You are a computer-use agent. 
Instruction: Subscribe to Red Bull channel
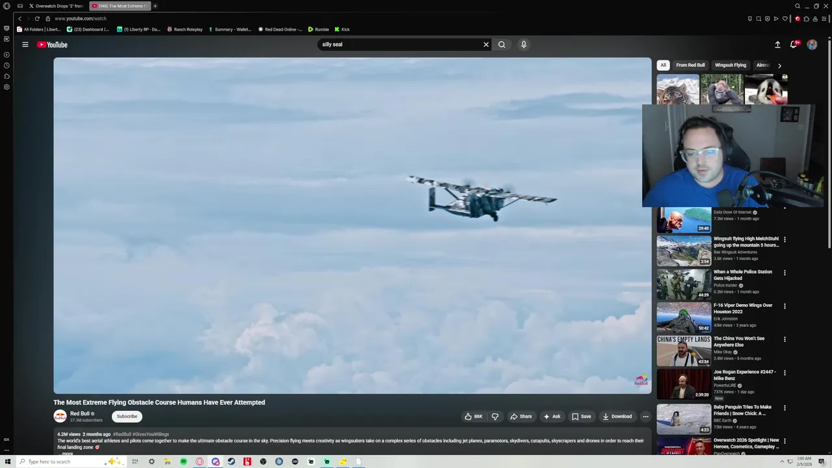point(127,417)
